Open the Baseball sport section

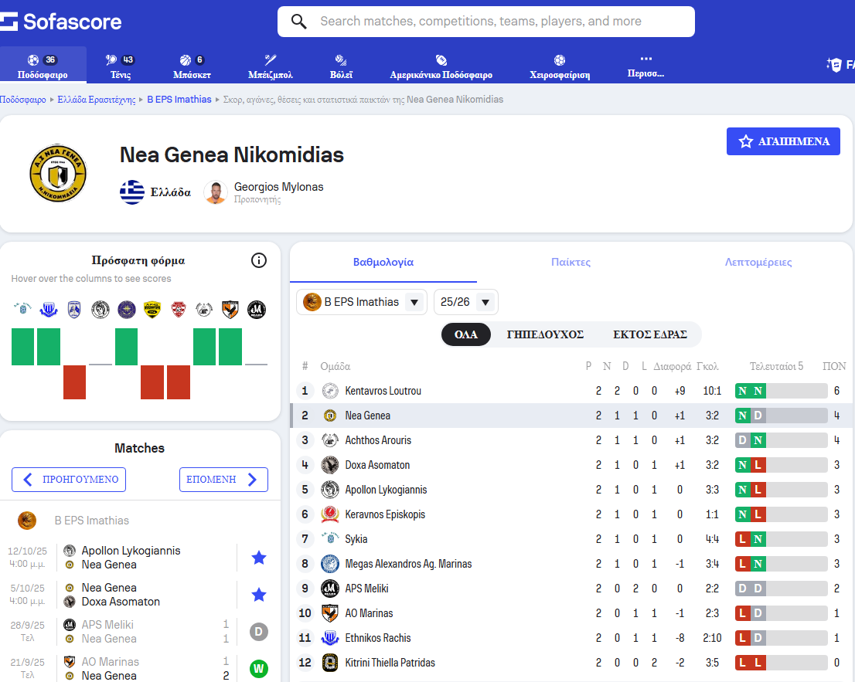pyautogui.click(x=270, y=66)
